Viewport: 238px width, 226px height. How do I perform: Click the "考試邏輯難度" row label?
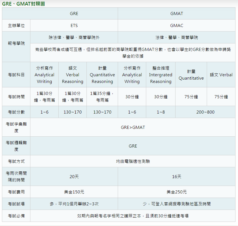[x=16, y=146]
